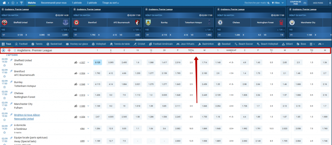This screenshot has width=332, height=145.
Task: Open the 2 période tab
Action: pos(92,3)
